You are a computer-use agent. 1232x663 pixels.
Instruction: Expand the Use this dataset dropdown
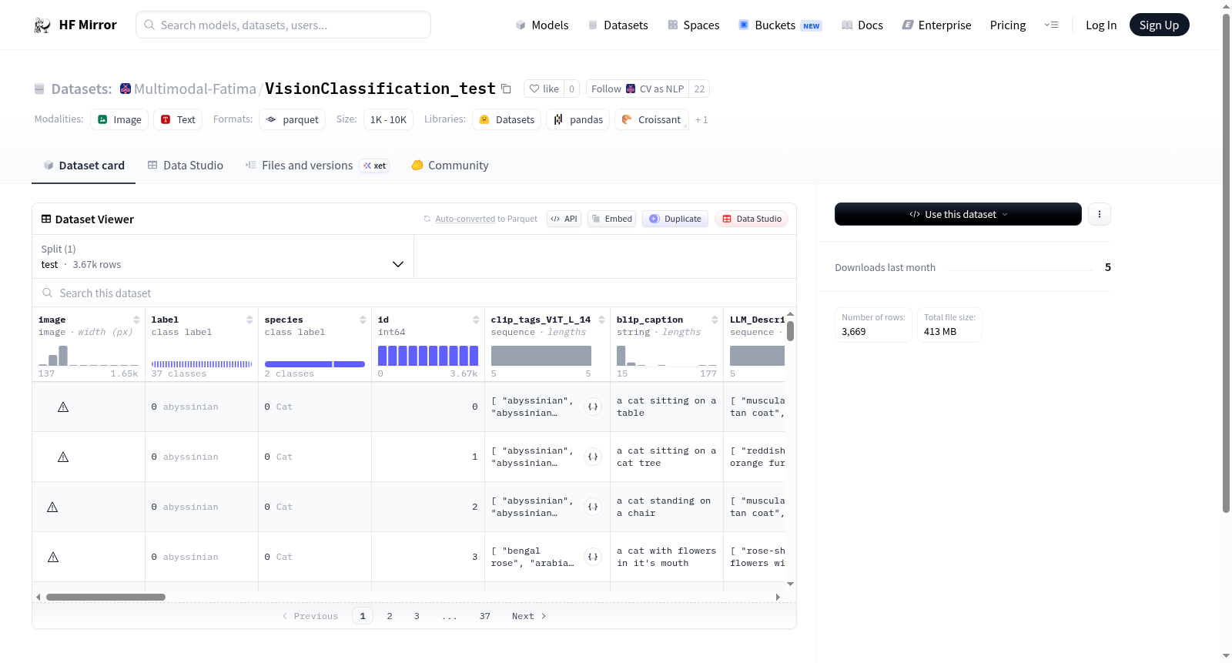[x=958, y=214]
